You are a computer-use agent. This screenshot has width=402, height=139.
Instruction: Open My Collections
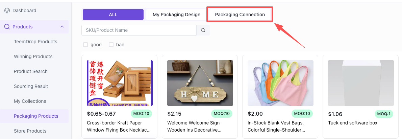pos(30,101)
